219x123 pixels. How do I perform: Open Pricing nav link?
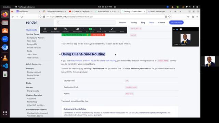pyautogui.click(x=133, y=23)
